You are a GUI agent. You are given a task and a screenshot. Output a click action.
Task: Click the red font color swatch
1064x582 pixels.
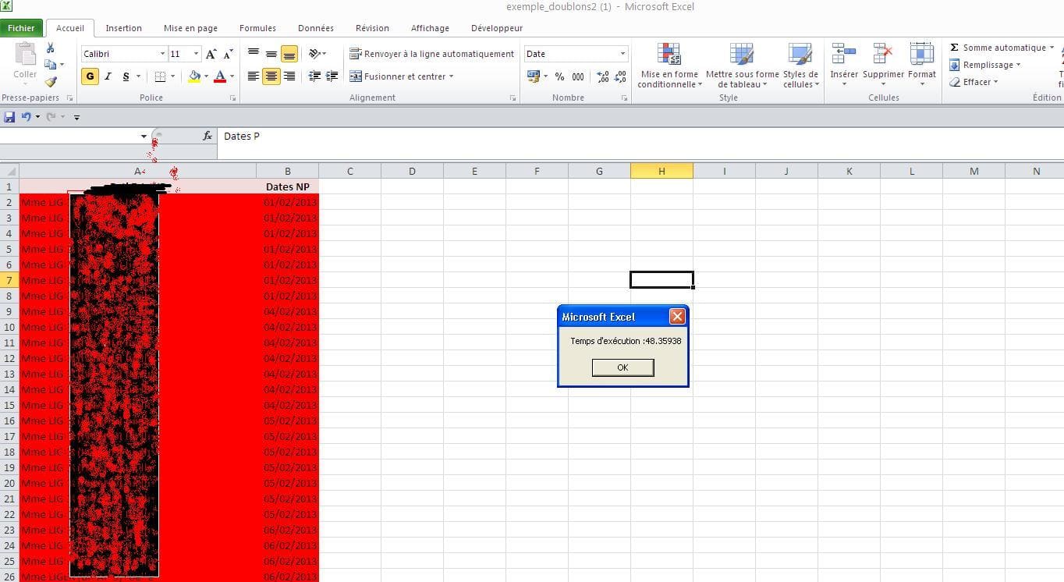click(x=220, y=76)
